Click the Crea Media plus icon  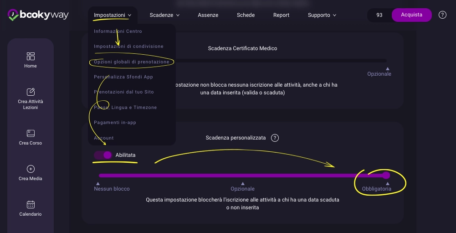[31, 169]
